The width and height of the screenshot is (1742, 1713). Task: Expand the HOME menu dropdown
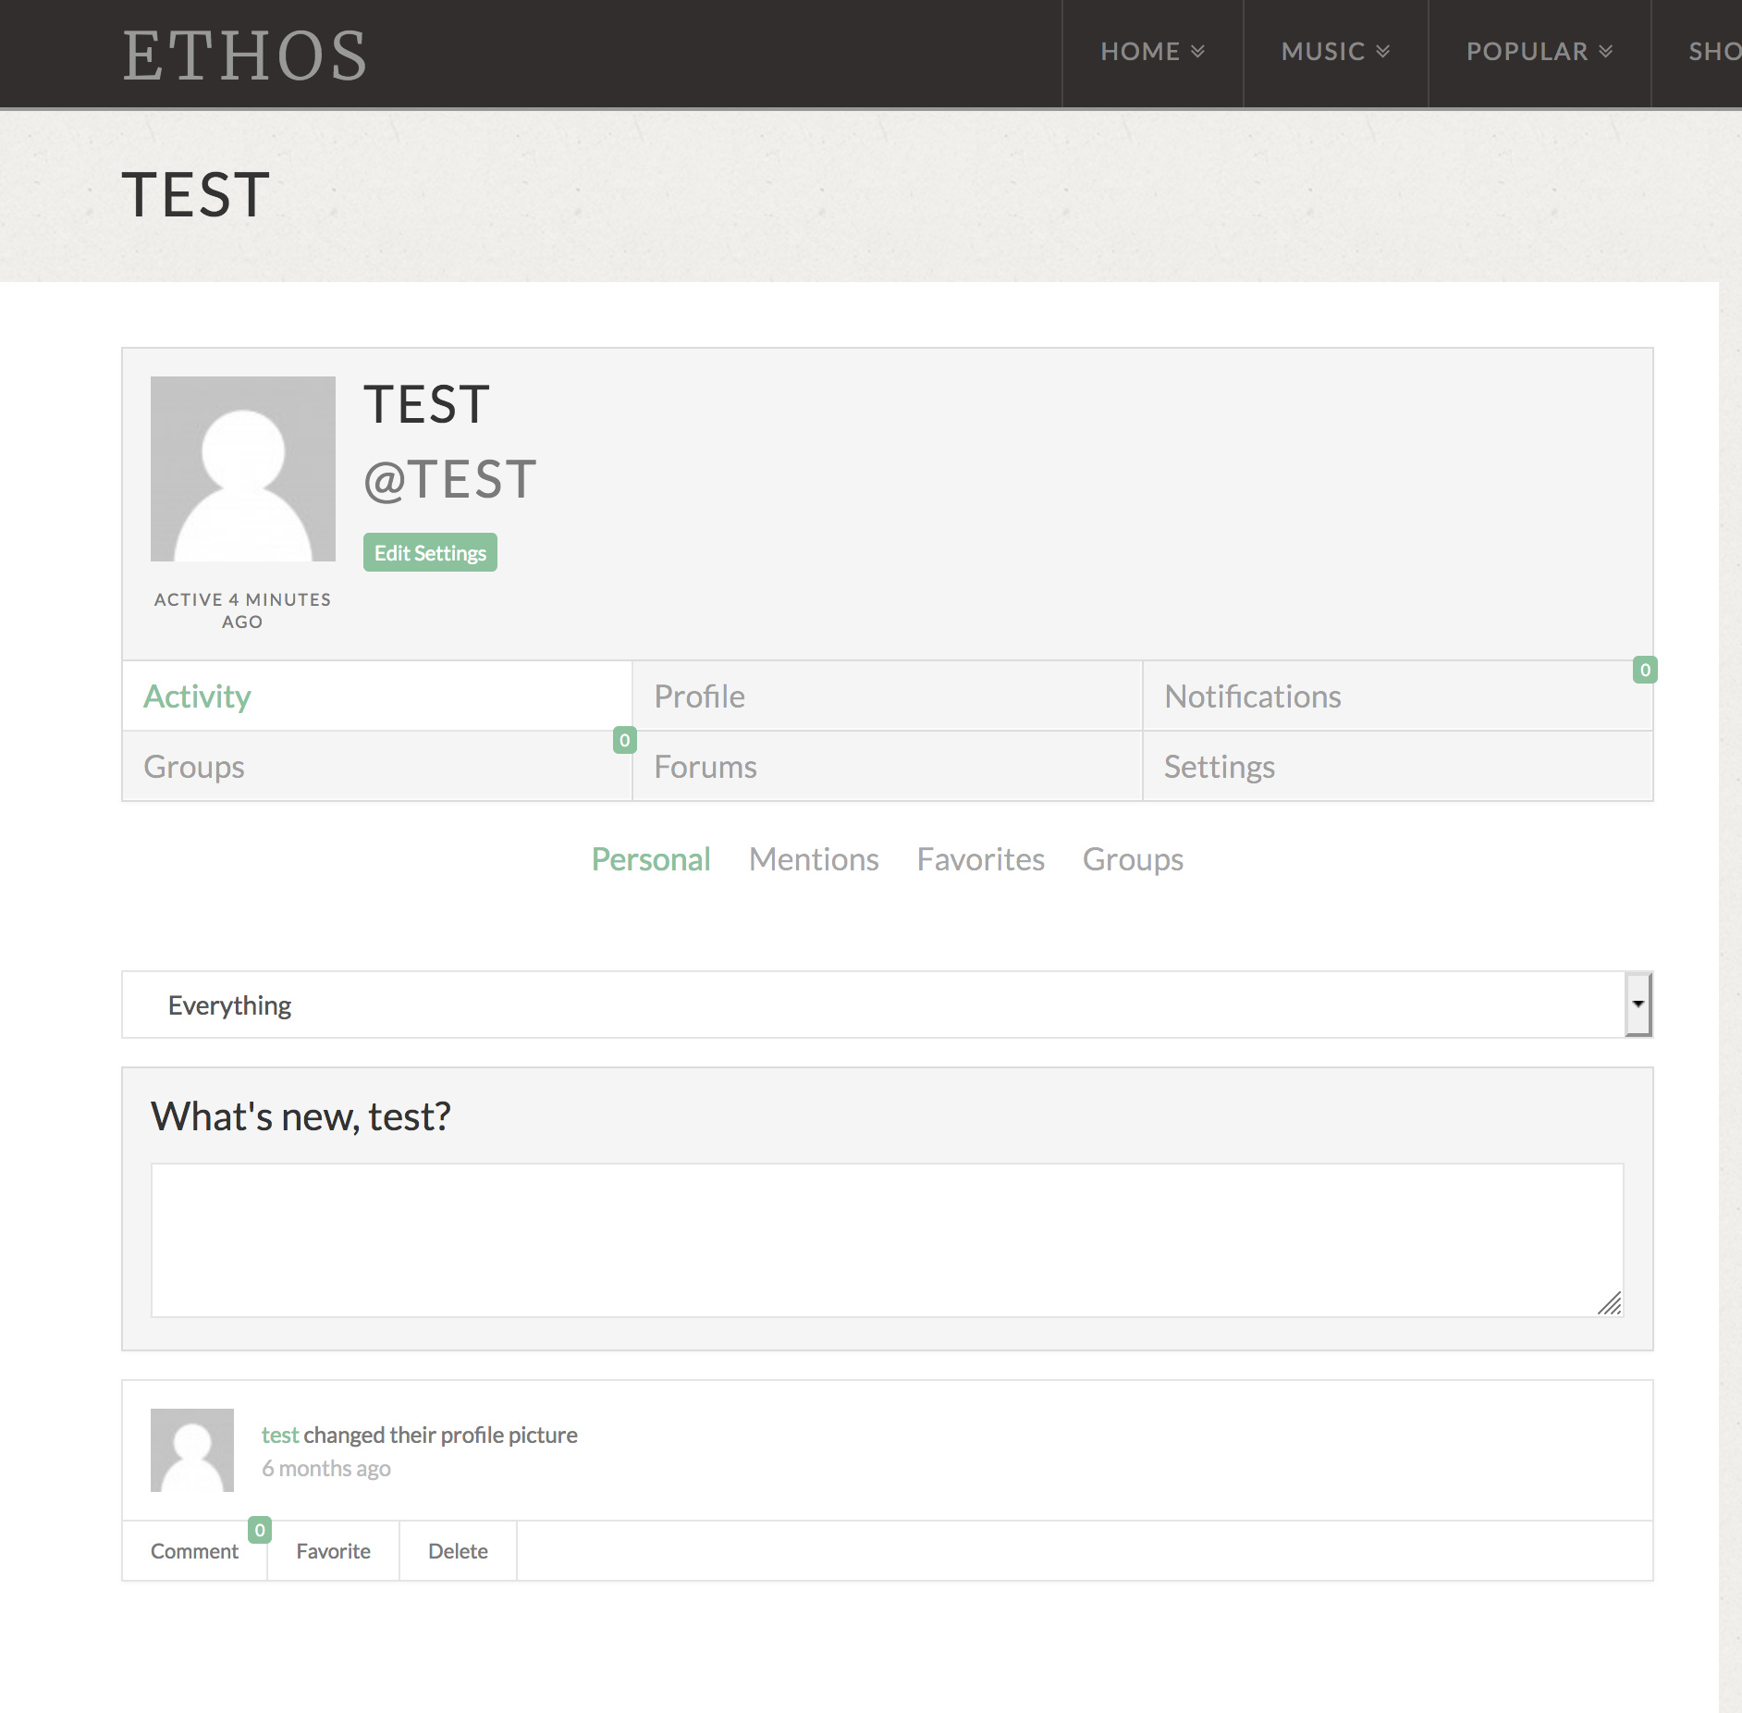point(1152,52)
